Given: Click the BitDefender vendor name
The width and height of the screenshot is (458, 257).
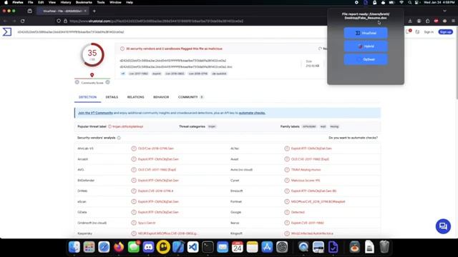Looking at the screenshot, I should click(x=86, y=181).
